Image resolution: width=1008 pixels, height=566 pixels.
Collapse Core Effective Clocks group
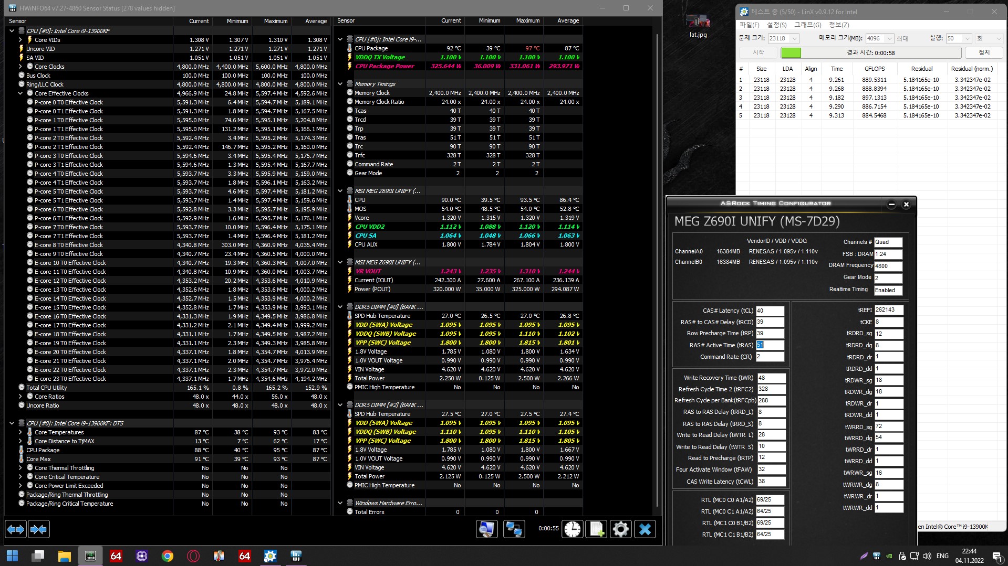20,93
